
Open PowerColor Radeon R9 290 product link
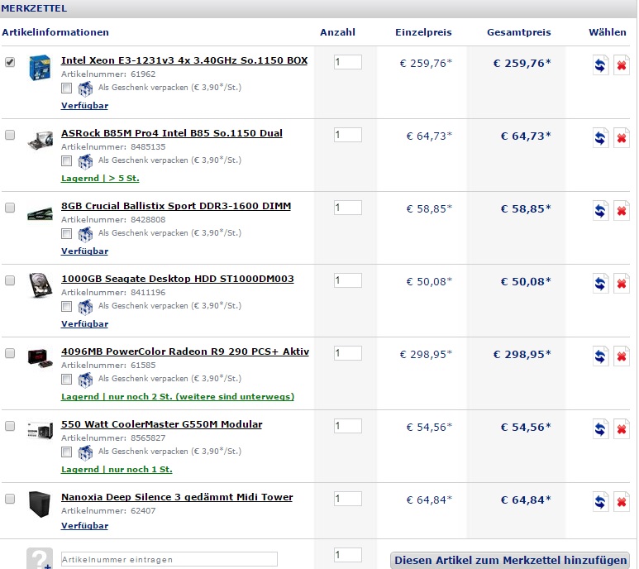click(185, 351)
